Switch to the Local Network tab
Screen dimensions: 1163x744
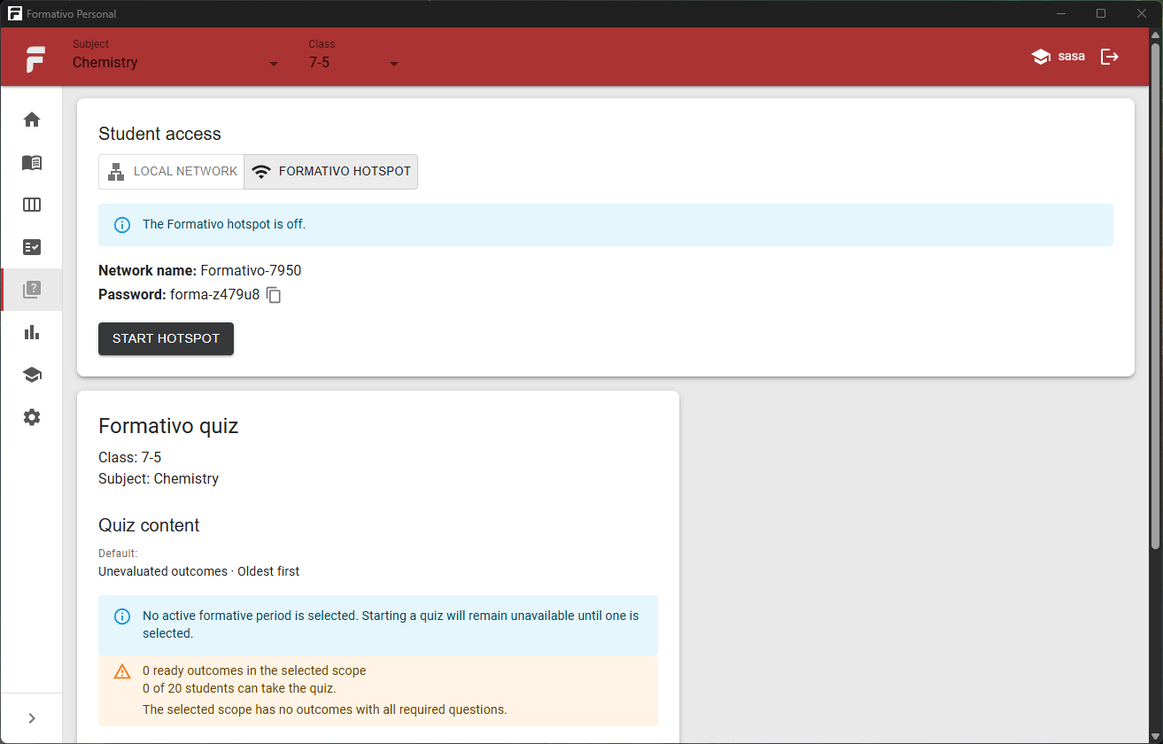click(172, 172)
